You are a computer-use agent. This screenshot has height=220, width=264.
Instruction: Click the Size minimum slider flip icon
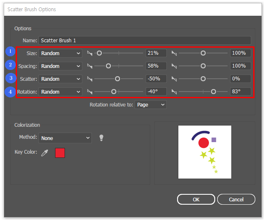[x=90, y=53]
